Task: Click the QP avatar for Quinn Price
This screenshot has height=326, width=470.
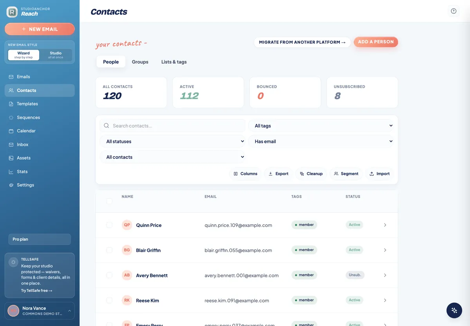Action: coord(127,225)
